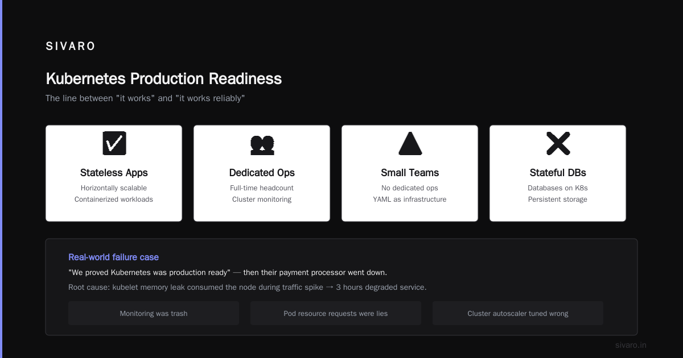Click the warning triangle icon above Small Teams
Viewport: 683px width, 358px height.
click(410, 143)
